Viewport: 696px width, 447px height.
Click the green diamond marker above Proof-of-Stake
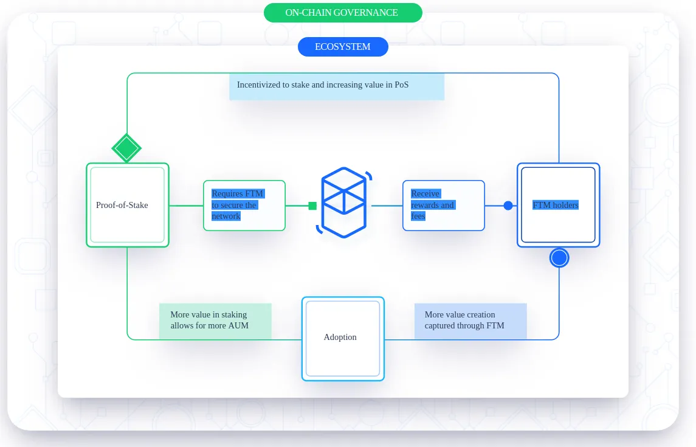pyautogui.click(x=126, y=148)
